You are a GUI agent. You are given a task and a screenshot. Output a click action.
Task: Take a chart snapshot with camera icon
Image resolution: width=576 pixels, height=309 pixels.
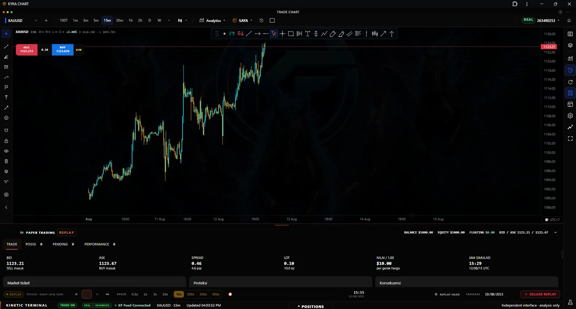pyautogui.click(x=6, y=194)
